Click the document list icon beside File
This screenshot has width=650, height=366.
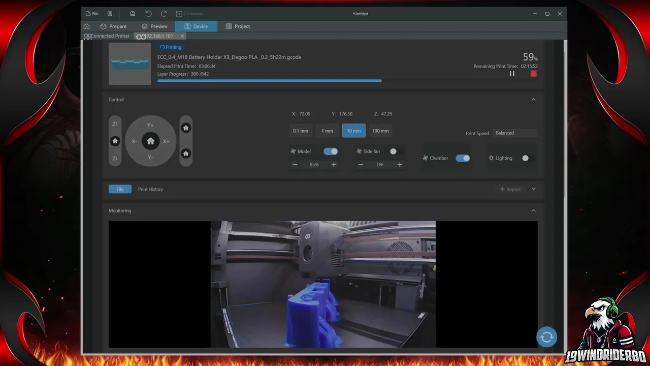110,14
